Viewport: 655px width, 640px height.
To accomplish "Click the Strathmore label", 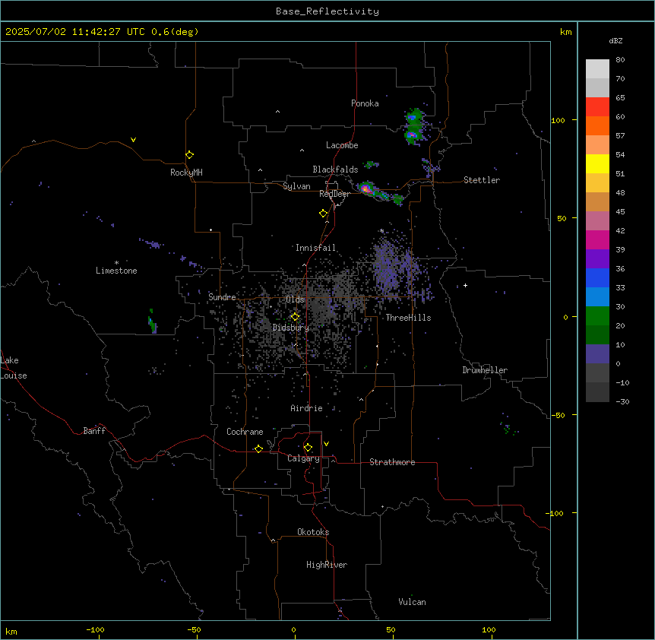I will (x=392, y=462).
